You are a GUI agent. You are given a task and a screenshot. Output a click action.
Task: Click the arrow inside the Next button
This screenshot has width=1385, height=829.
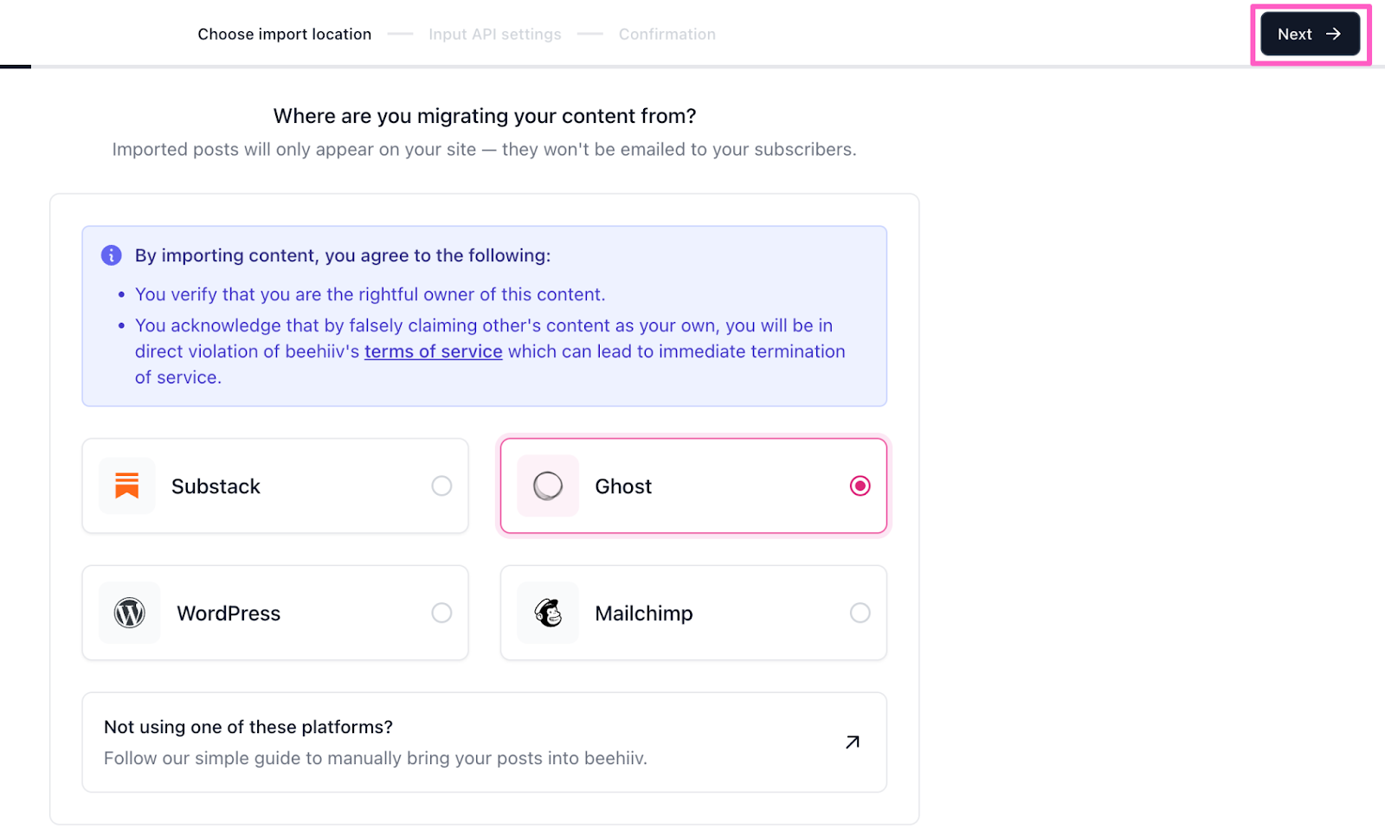pos(1334,34)
